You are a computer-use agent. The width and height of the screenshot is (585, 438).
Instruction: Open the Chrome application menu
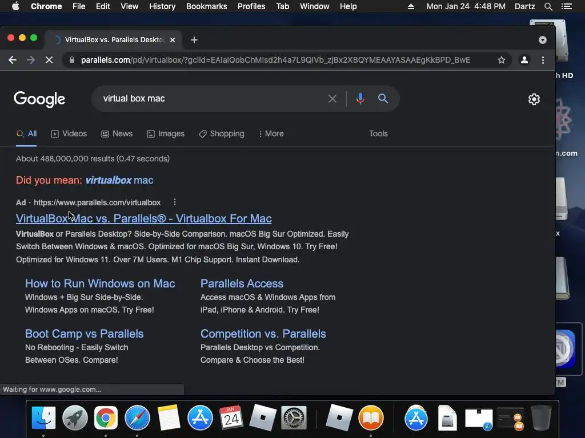tap(46, 6)
